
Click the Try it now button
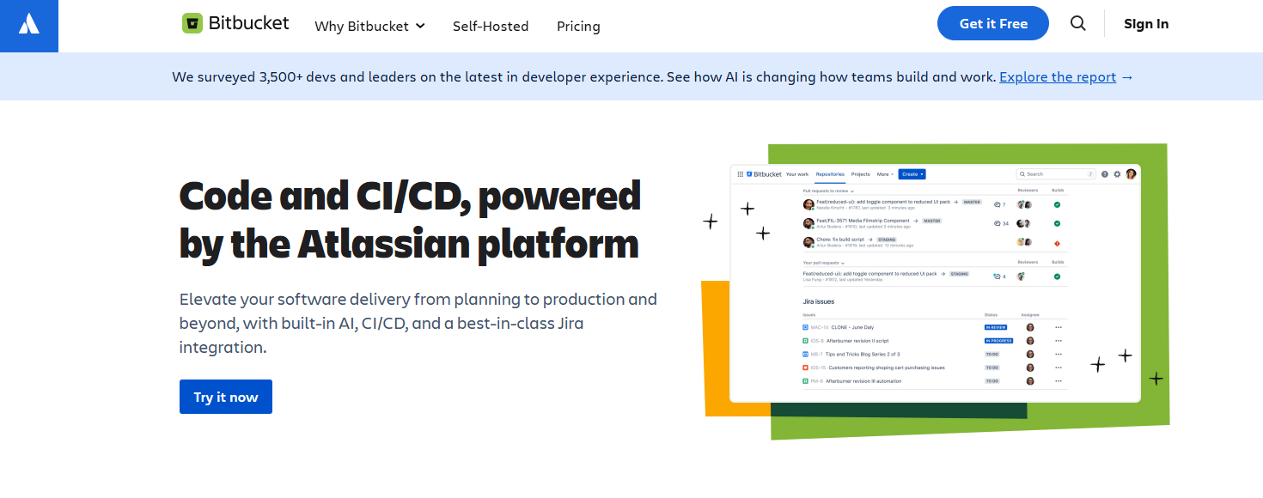point(226,397)
